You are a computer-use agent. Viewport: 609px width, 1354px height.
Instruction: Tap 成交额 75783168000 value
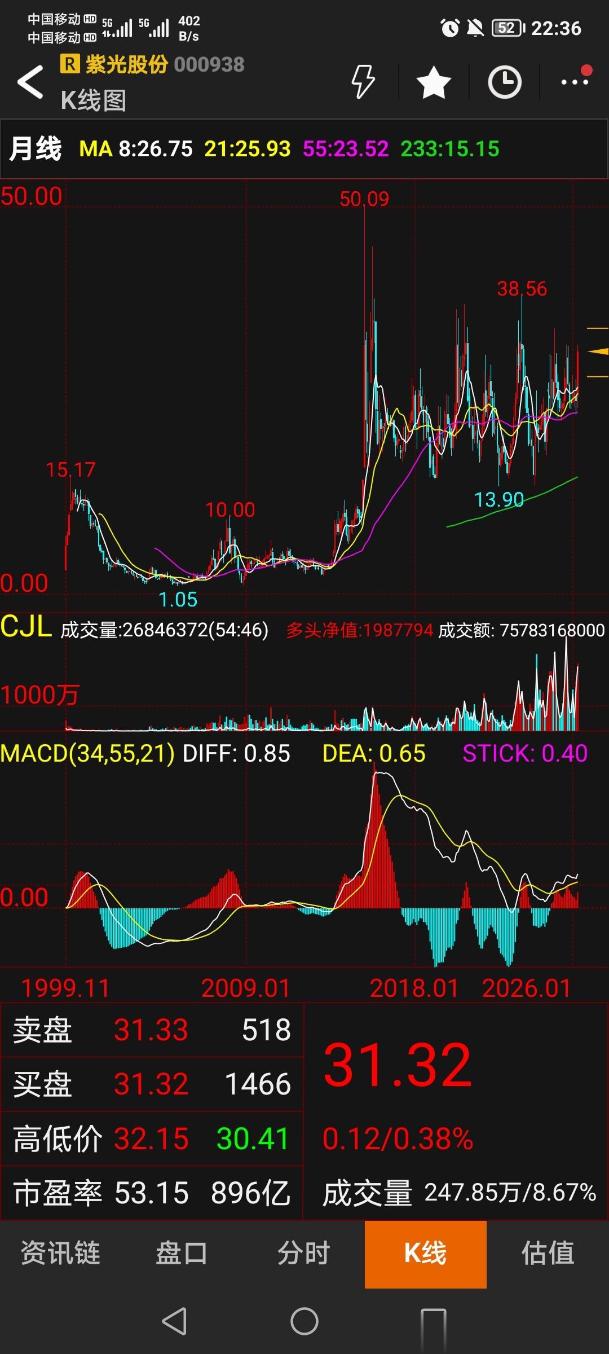(x=522, y=630)
